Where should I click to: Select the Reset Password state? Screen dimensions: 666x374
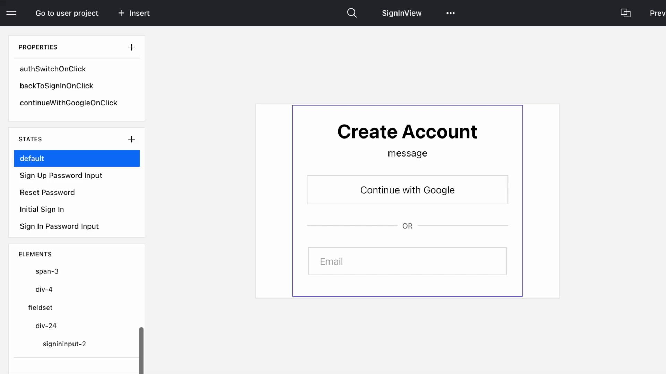pyautogui.click(x=47, y=192)
